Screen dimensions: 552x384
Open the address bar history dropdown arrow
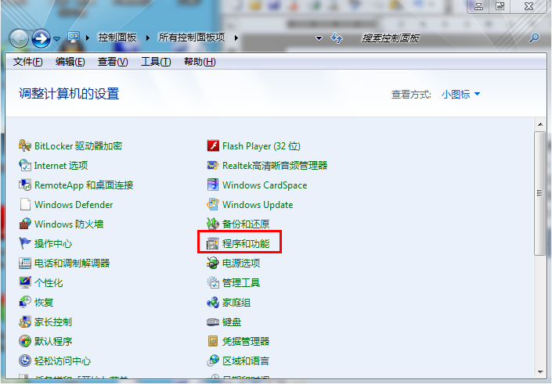319,38
